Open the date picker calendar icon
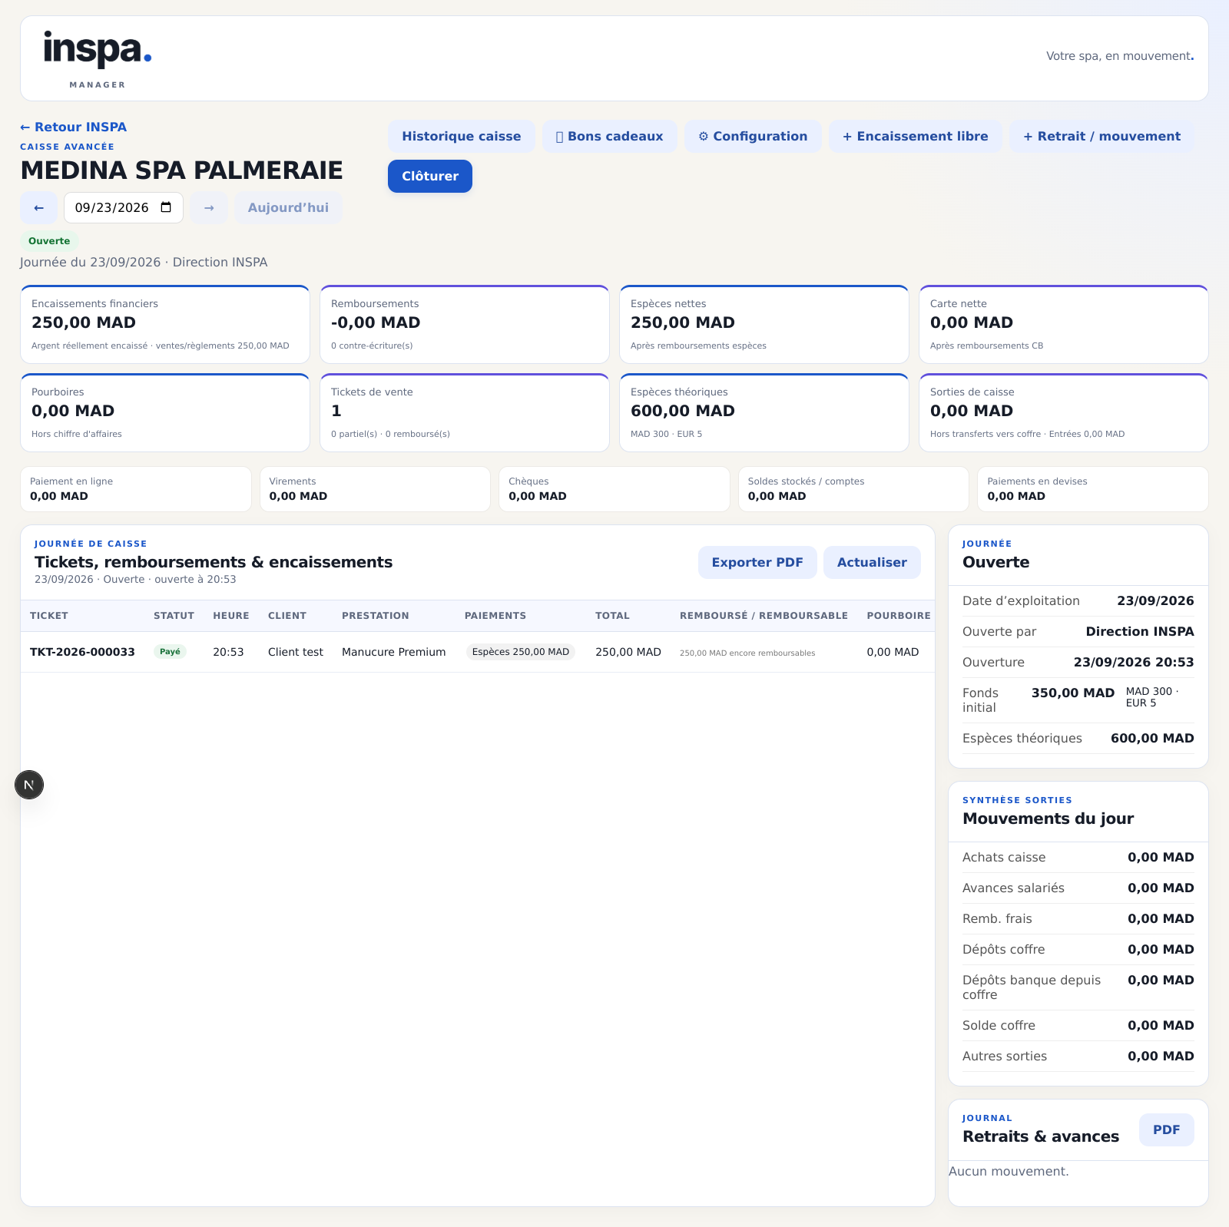The width and height of the screenshot is (1229, 1227). point(166,207)
